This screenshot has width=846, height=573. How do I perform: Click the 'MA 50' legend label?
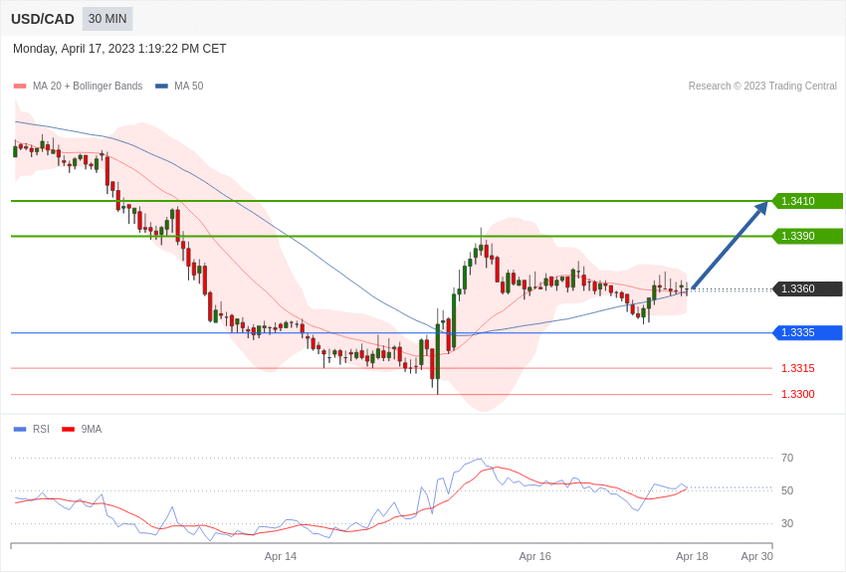189,86
